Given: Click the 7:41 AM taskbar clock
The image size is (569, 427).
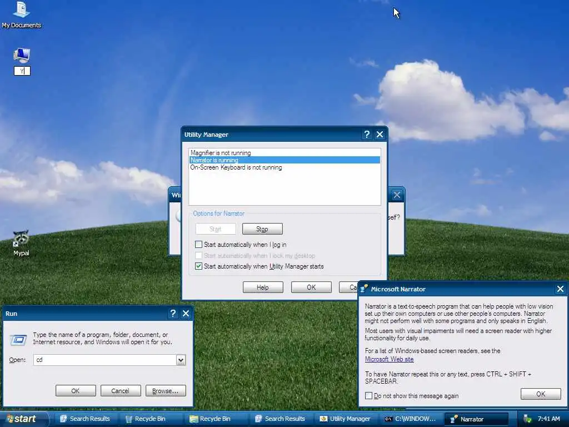Looking at the screenshot, I should pos(548,419).
